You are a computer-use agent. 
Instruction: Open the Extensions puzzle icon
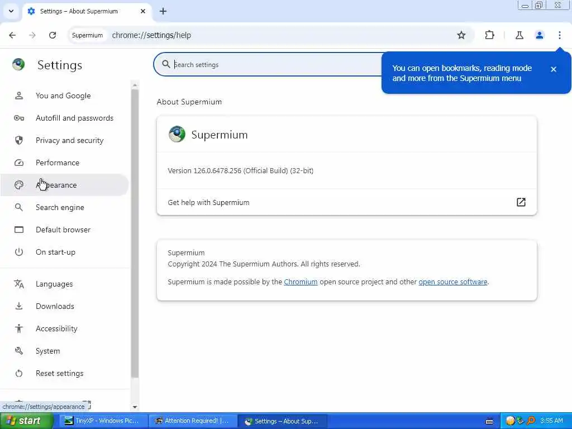[x=489, y=35]
